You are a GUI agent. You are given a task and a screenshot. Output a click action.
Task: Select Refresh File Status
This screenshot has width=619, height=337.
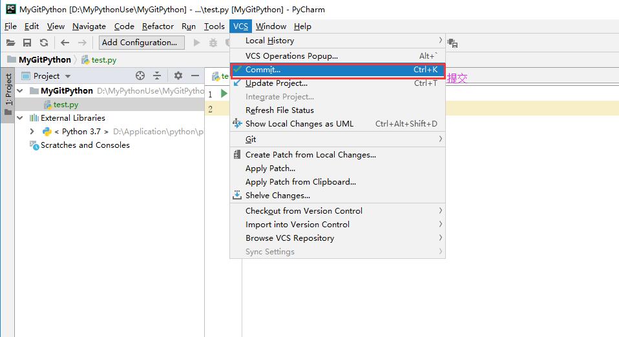337,110
